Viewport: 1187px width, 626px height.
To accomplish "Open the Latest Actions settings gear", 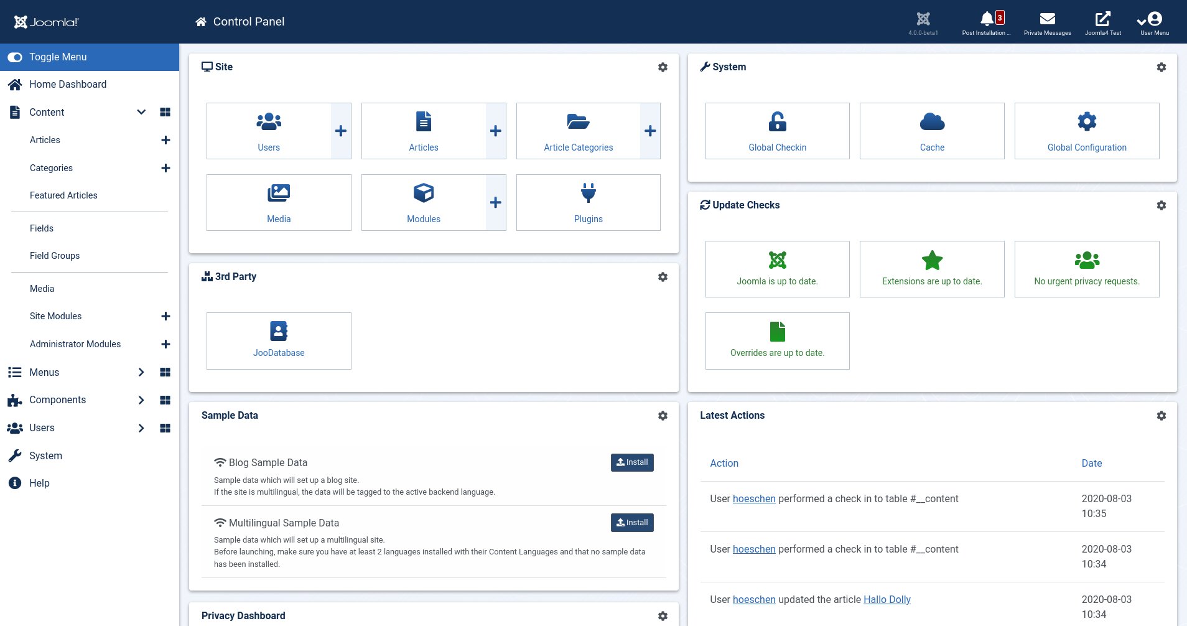I will 1161,415.
